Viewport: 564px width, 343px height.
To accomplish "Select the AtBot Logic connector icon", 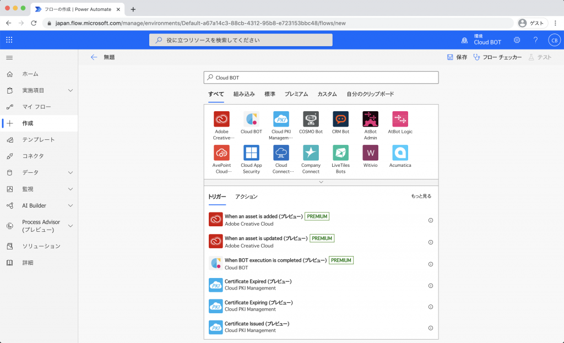I will pyautogui.click(x=400, y=119).
